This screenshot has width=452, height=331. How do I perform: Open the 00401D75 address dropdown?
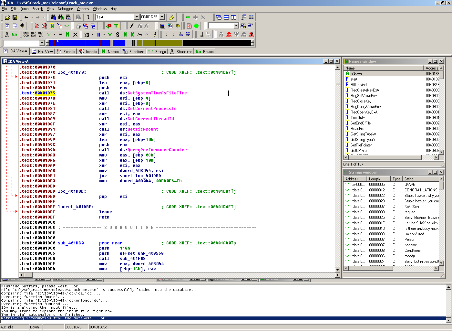pyautogui.click(x=162, y=17)
